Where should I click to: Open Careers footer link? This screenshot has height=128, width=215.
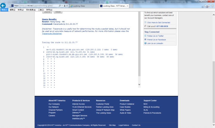point(52,116)
